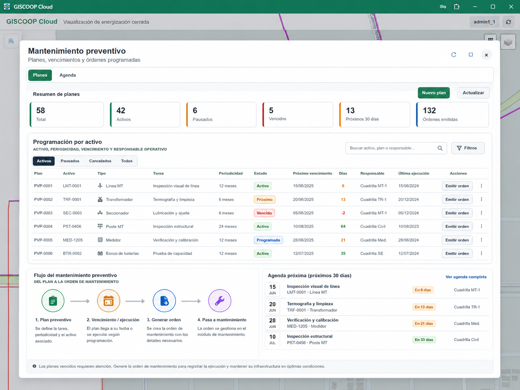Click the Nuevo plan button
520x390 pixels.
click(x=434, y=93)
